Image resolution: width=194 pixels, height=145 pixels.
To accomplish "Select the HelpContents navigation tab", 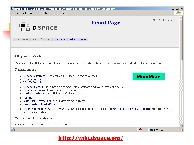I will pos(77,39).
